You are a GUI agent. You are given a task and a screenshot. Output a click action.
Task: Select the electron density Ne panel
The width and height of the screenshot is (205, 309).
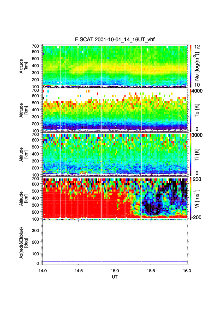pyautogui.click(x=115, y=66)
